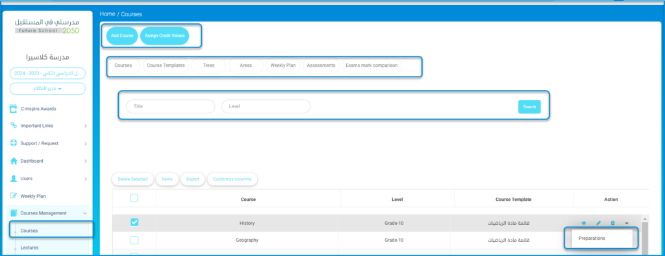Open the Exams mark comparison tab
Viewport: 665px width, 256px height.
(x=371, y=65)
